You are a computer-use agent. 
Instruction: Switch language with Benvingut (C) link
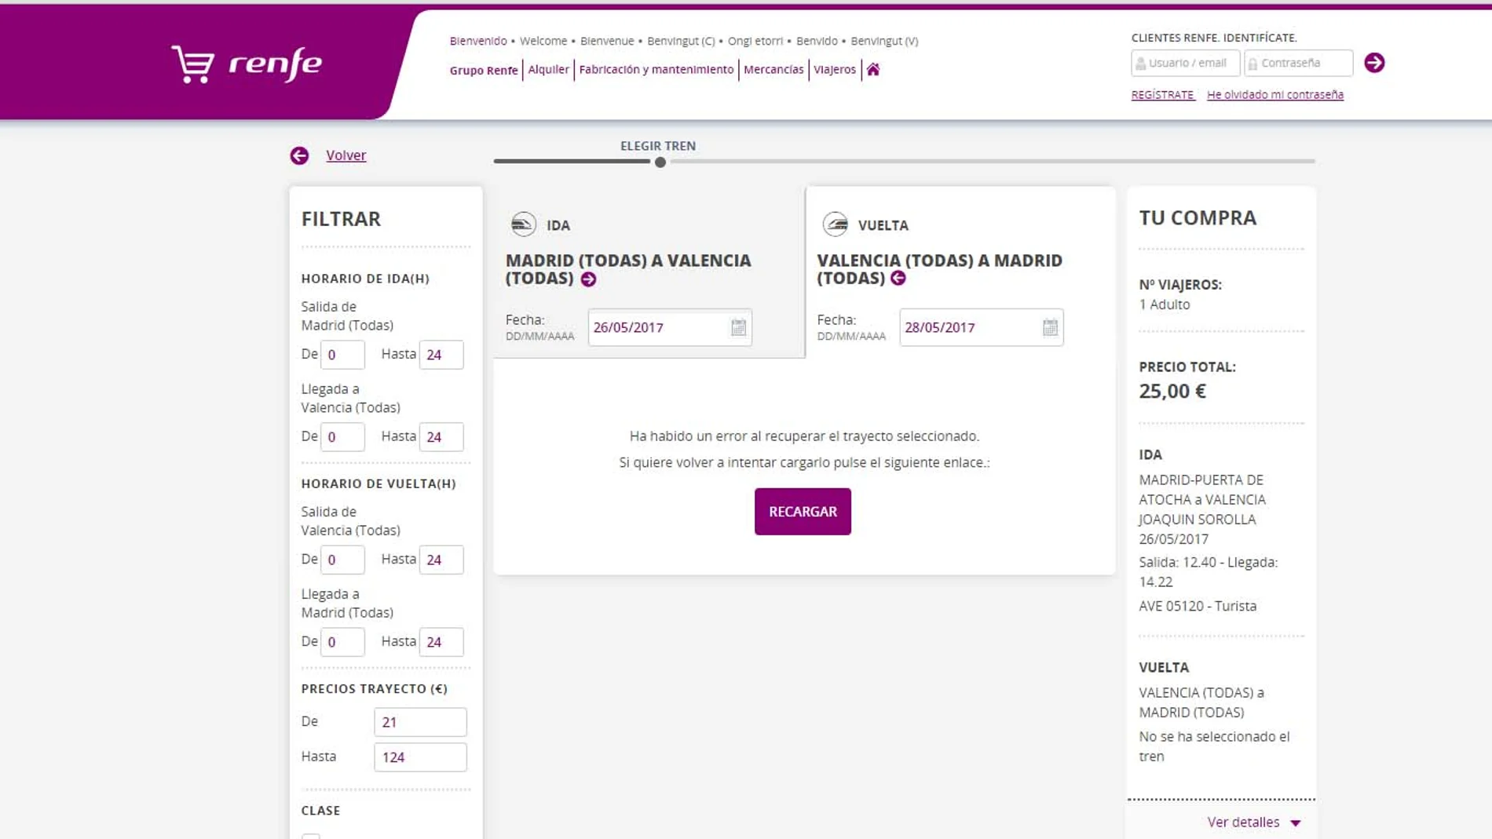point(681,41)
